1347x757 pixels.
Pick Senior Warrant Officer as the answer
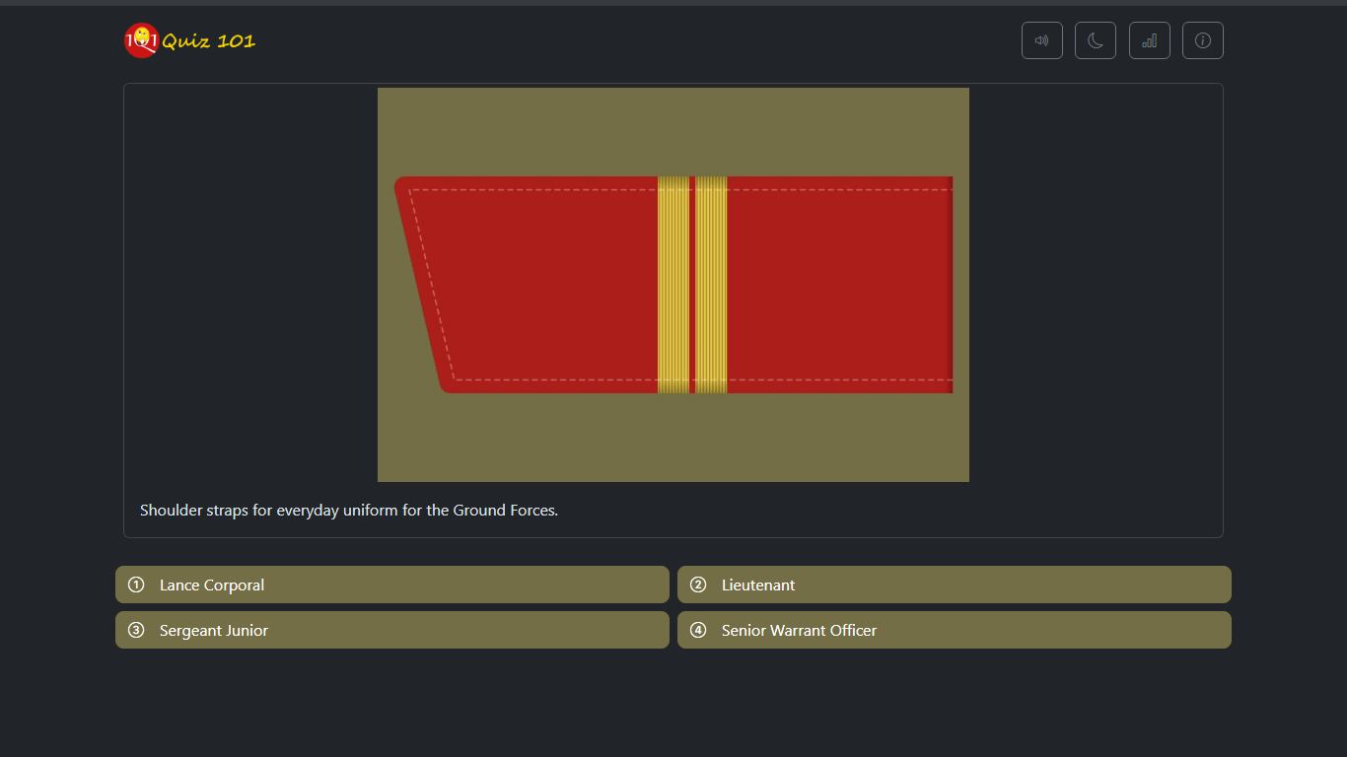pyautogui.click(x=954, y=630)
